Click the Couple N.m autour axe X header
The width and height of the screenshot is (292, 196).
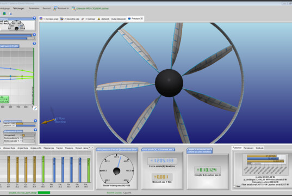tap(200, 150)
